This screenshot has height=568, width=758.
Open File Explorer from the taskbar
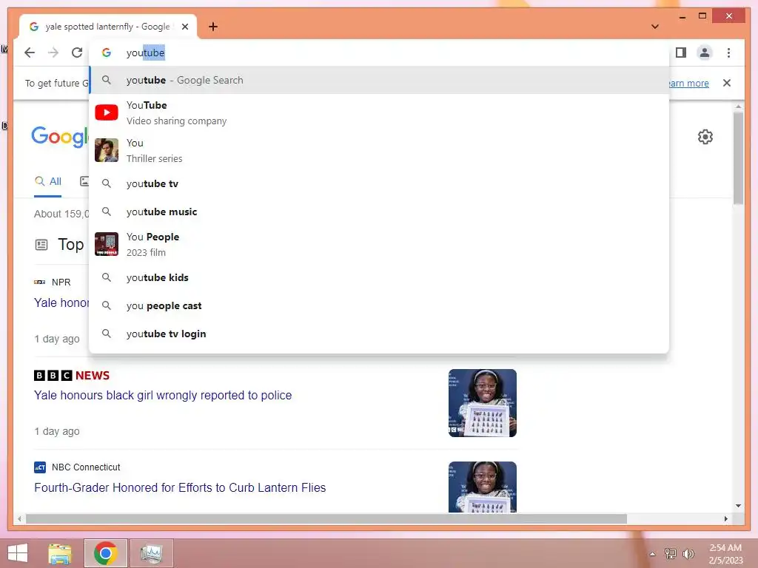coord(60,553)
